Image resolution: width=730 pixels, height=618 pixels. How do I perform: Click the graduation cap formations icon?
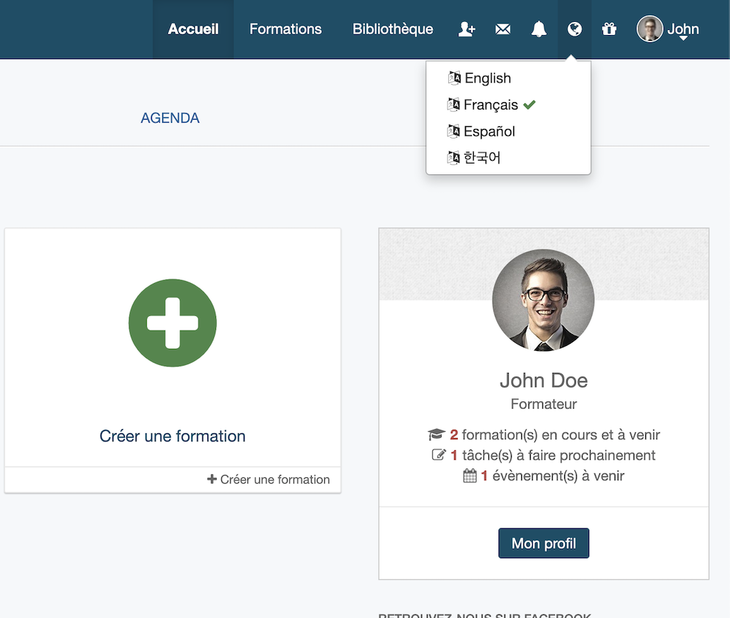coord(437,435)
